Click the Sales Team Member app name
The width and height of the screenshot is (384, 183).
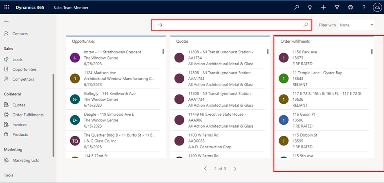[71, 8]
